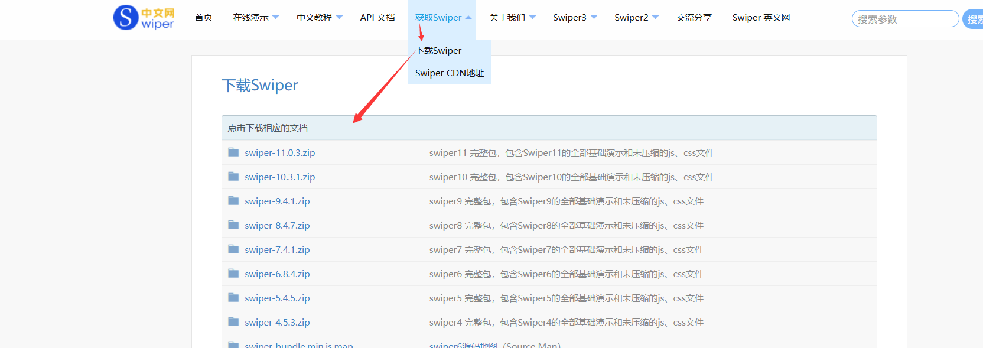Click the blue 搜索 search button
This screenshot has height=348, width=983.
[x=973, y=19]
